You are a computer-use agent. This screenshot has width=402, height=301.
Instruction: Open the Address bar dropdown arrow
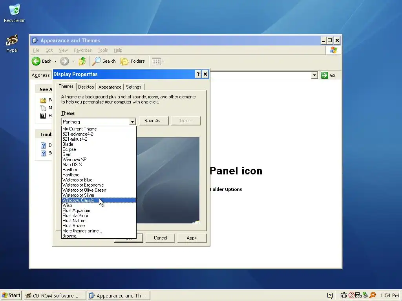click(314, 75)
